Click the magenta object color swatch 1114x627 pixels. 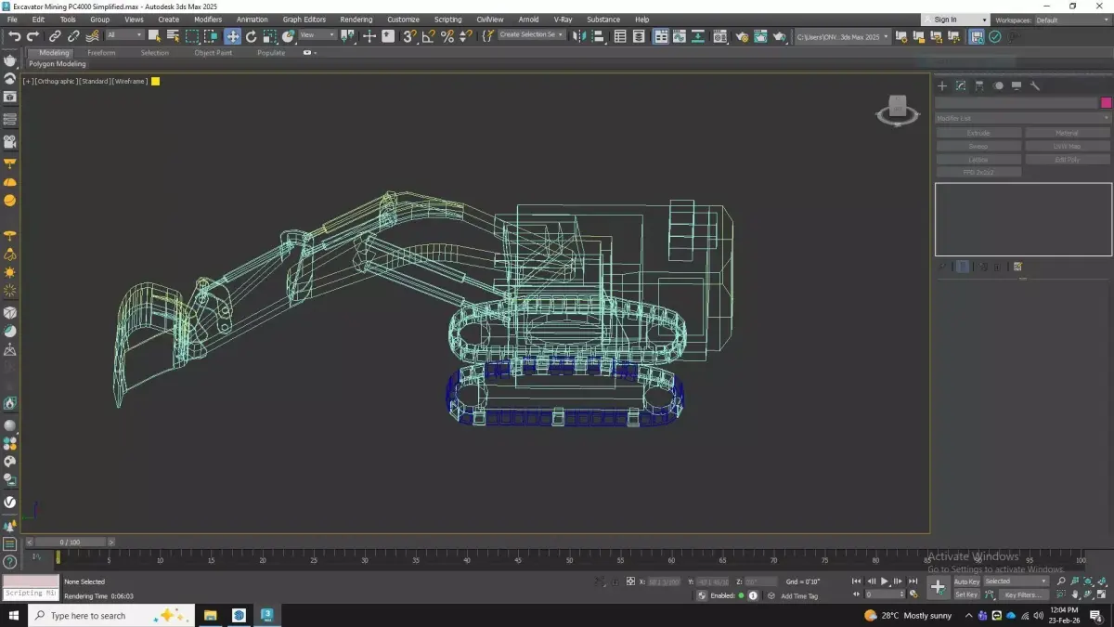pyautogui.click(x=1106, y=102)
